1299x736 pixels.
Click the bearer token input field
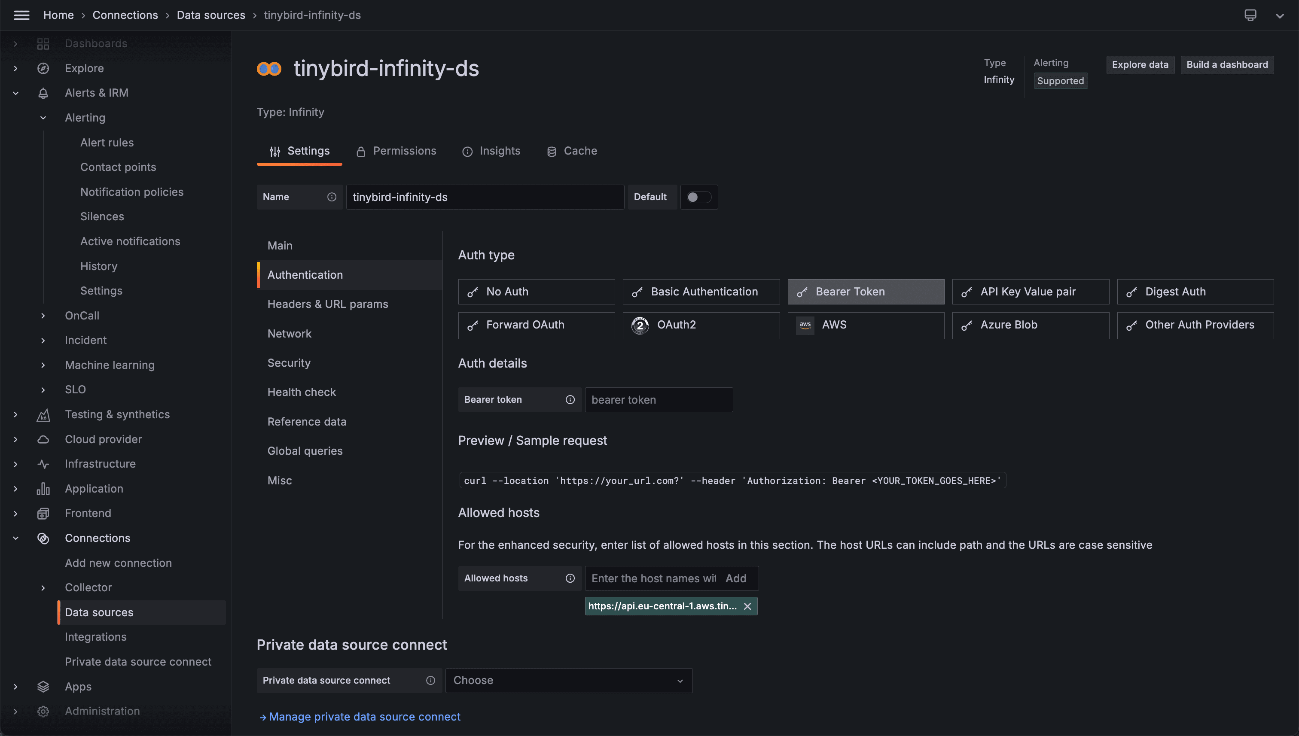click(659, 400)
